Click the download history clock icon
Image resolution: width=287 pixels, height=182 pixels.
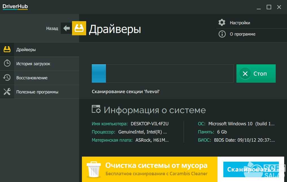[x=7, y=63]
